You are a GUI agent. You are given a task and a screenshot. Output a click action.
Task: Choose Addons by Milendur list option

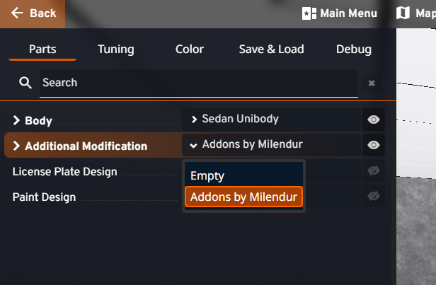[x=243, y=197]
